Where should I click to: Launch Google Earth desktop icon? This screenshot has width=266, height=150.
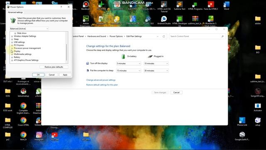point(242,136)
